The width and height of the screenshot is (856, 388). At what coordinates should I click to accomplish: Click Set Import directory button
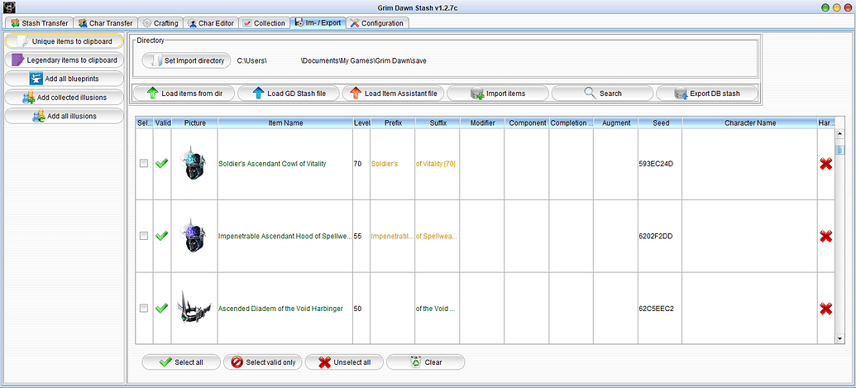tap(186, 60)
